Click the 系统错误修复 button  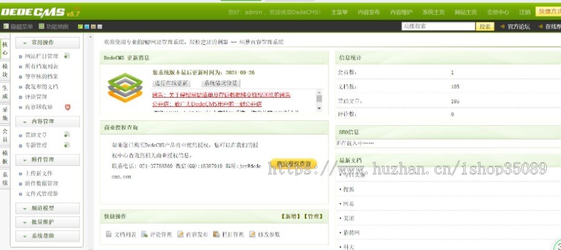[x=221, y=84]
